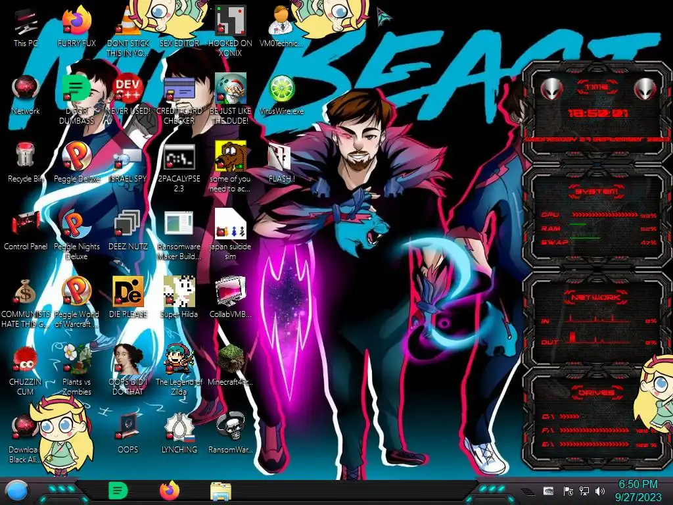Open Firefox from the taskbar

coord(170,491)
